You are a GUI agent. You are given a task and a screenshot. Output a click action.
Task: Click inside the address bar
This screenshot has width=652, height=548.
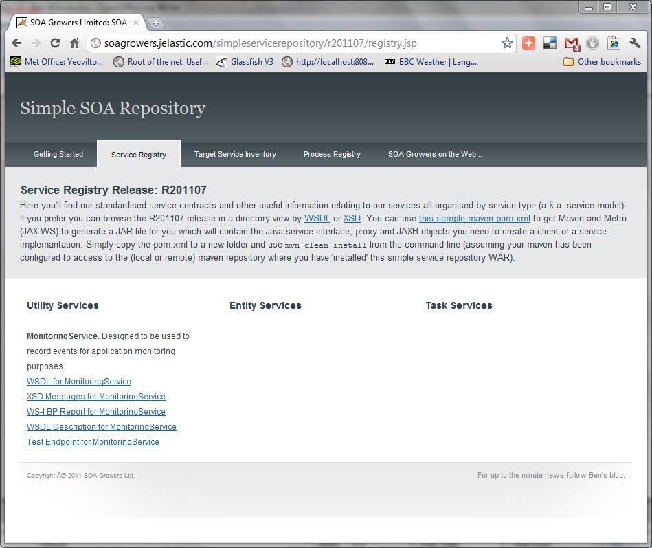275,42
